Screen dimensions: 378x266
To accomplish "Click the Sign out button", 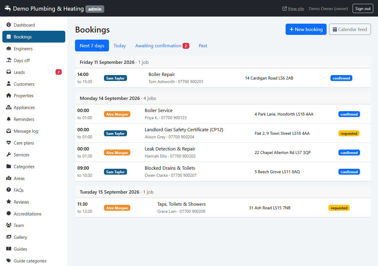I will click(363, 9).
